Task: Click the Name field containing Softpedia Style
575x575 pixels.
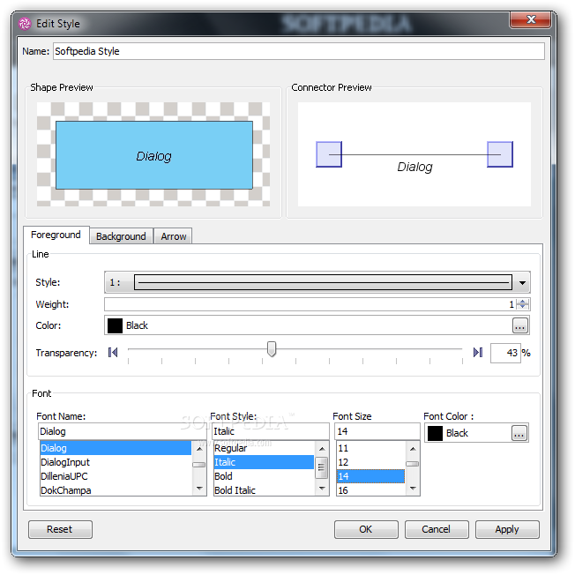Action: pos(298,51)
